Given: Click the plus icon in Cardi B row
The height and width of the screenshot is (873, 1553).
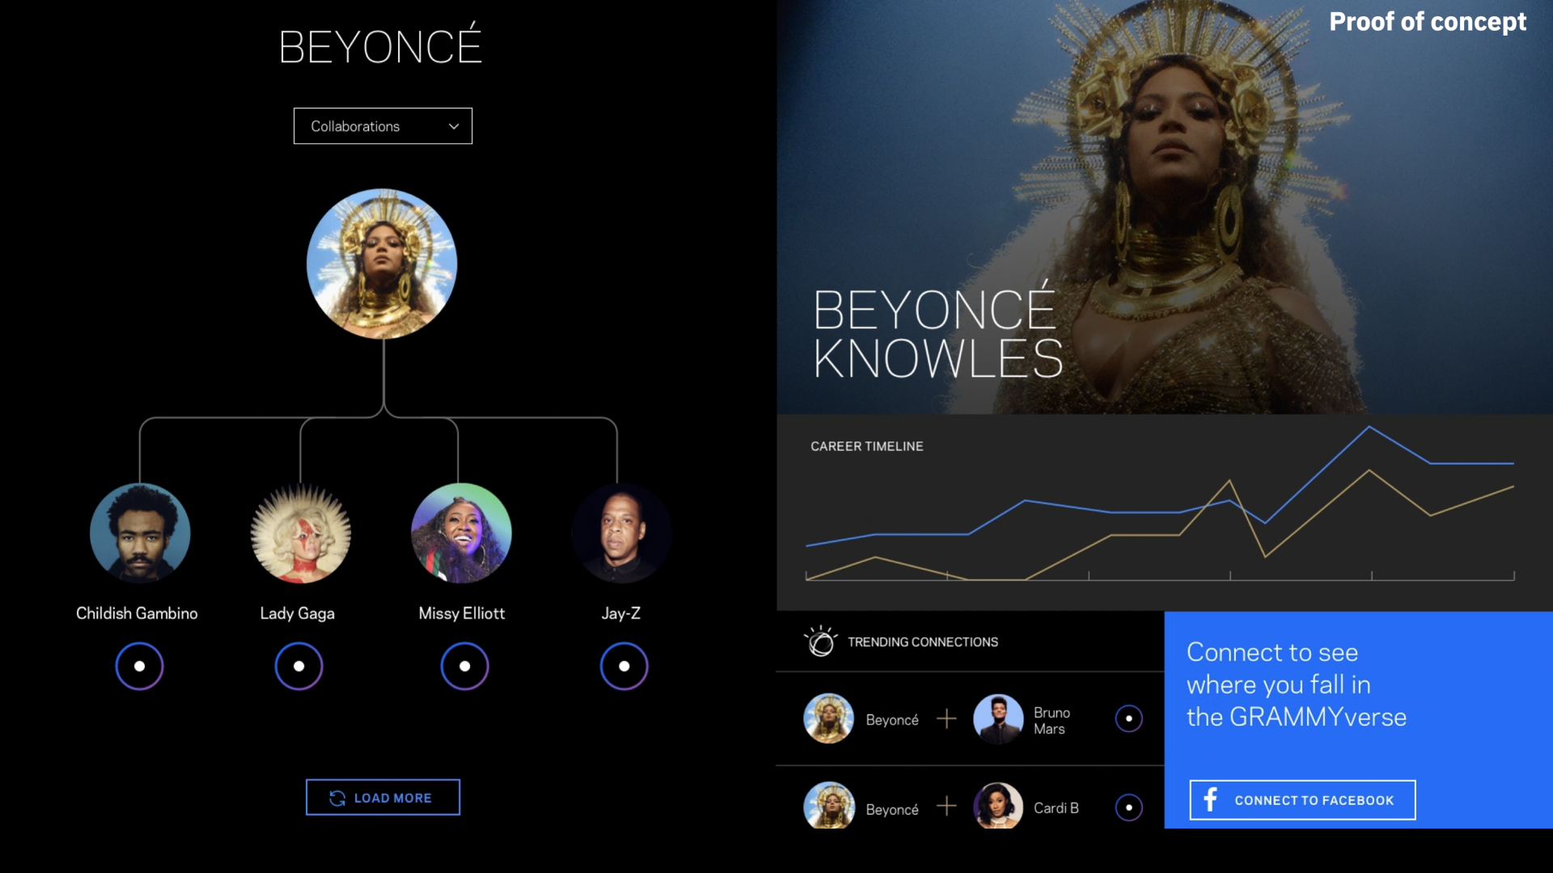Looking at the screenshot, I should click(x=946, y=806).
